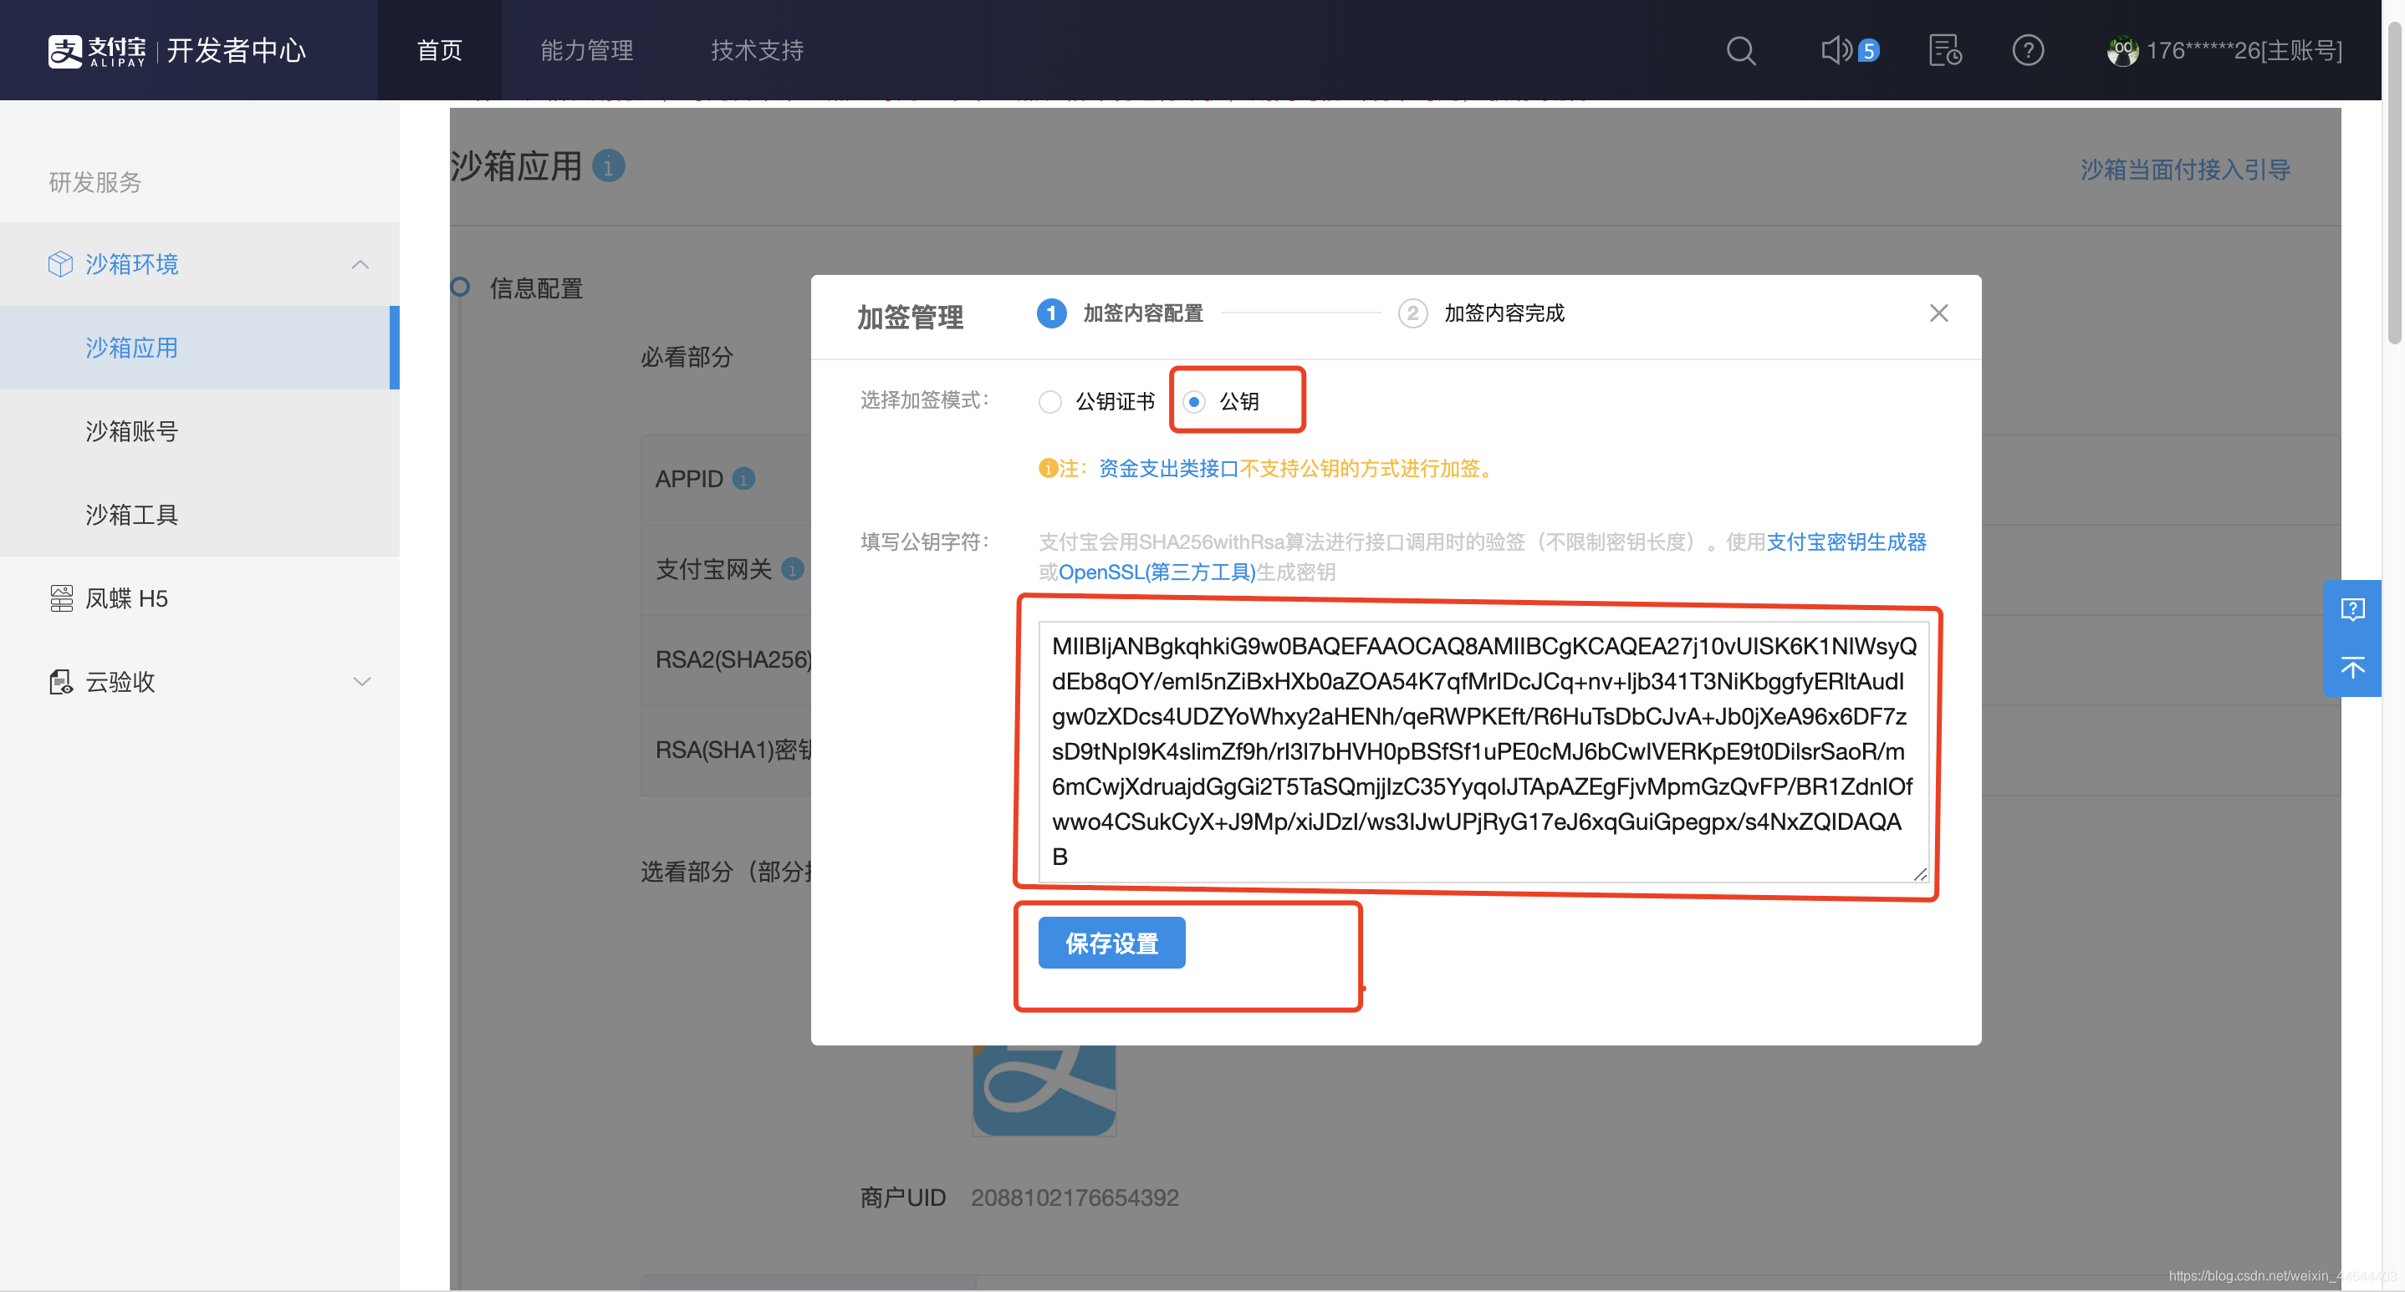Screen dimensions: 2405x1292
Task: Close the 加签管理 dialog
Action: coord(1939,313)
